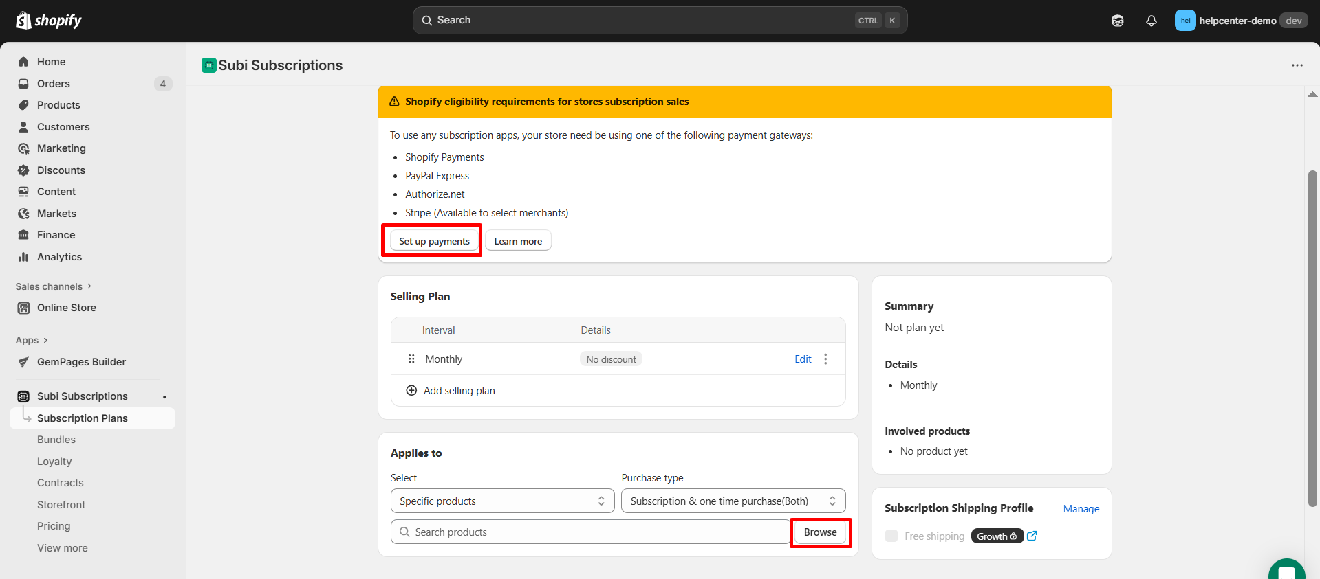
Task: Open the Purchase type dropdown
Action: pos(733,501)
